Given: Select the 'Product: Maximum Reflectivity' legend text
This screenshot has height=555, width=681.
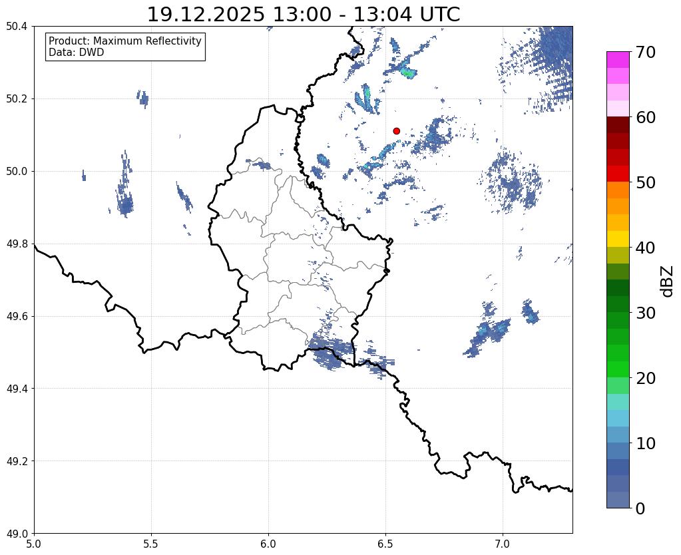Looking at the screenshot, I should [125, 41].
